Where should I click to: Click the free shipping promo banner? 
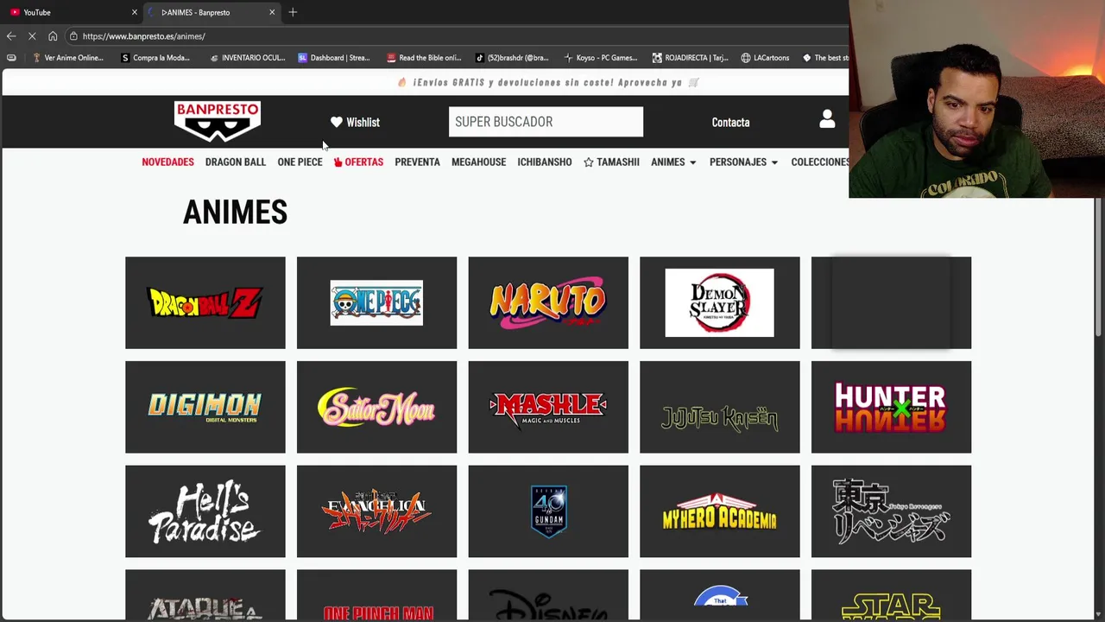click(x=548, y=83)
